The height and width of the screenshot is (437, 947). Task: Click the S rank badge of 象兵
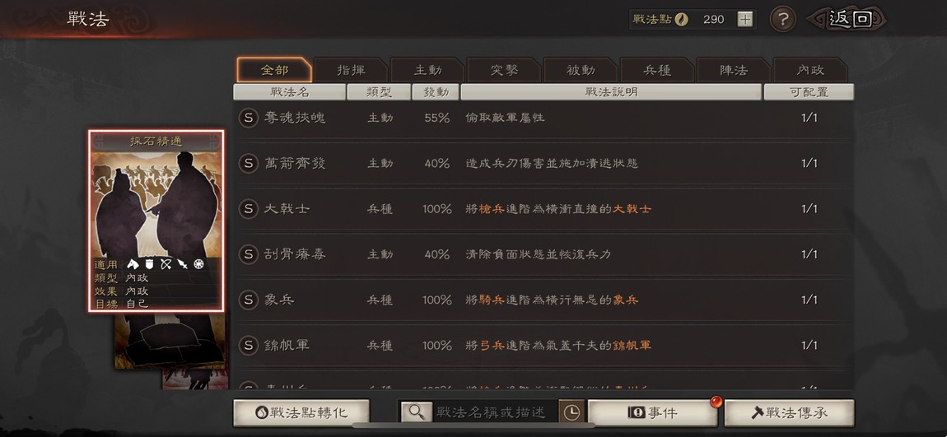(248, 300)
